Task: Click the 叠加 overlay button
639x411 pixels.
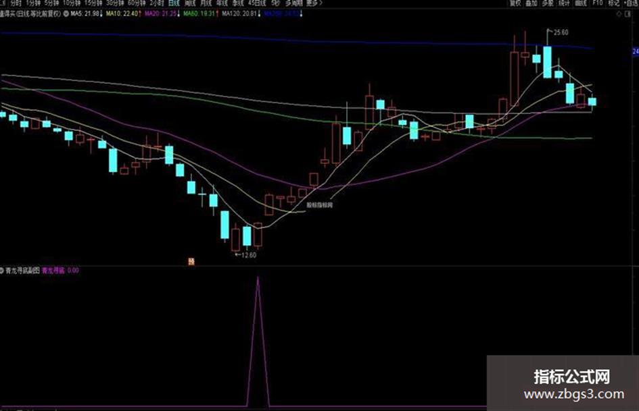Action: click(531, 3)
